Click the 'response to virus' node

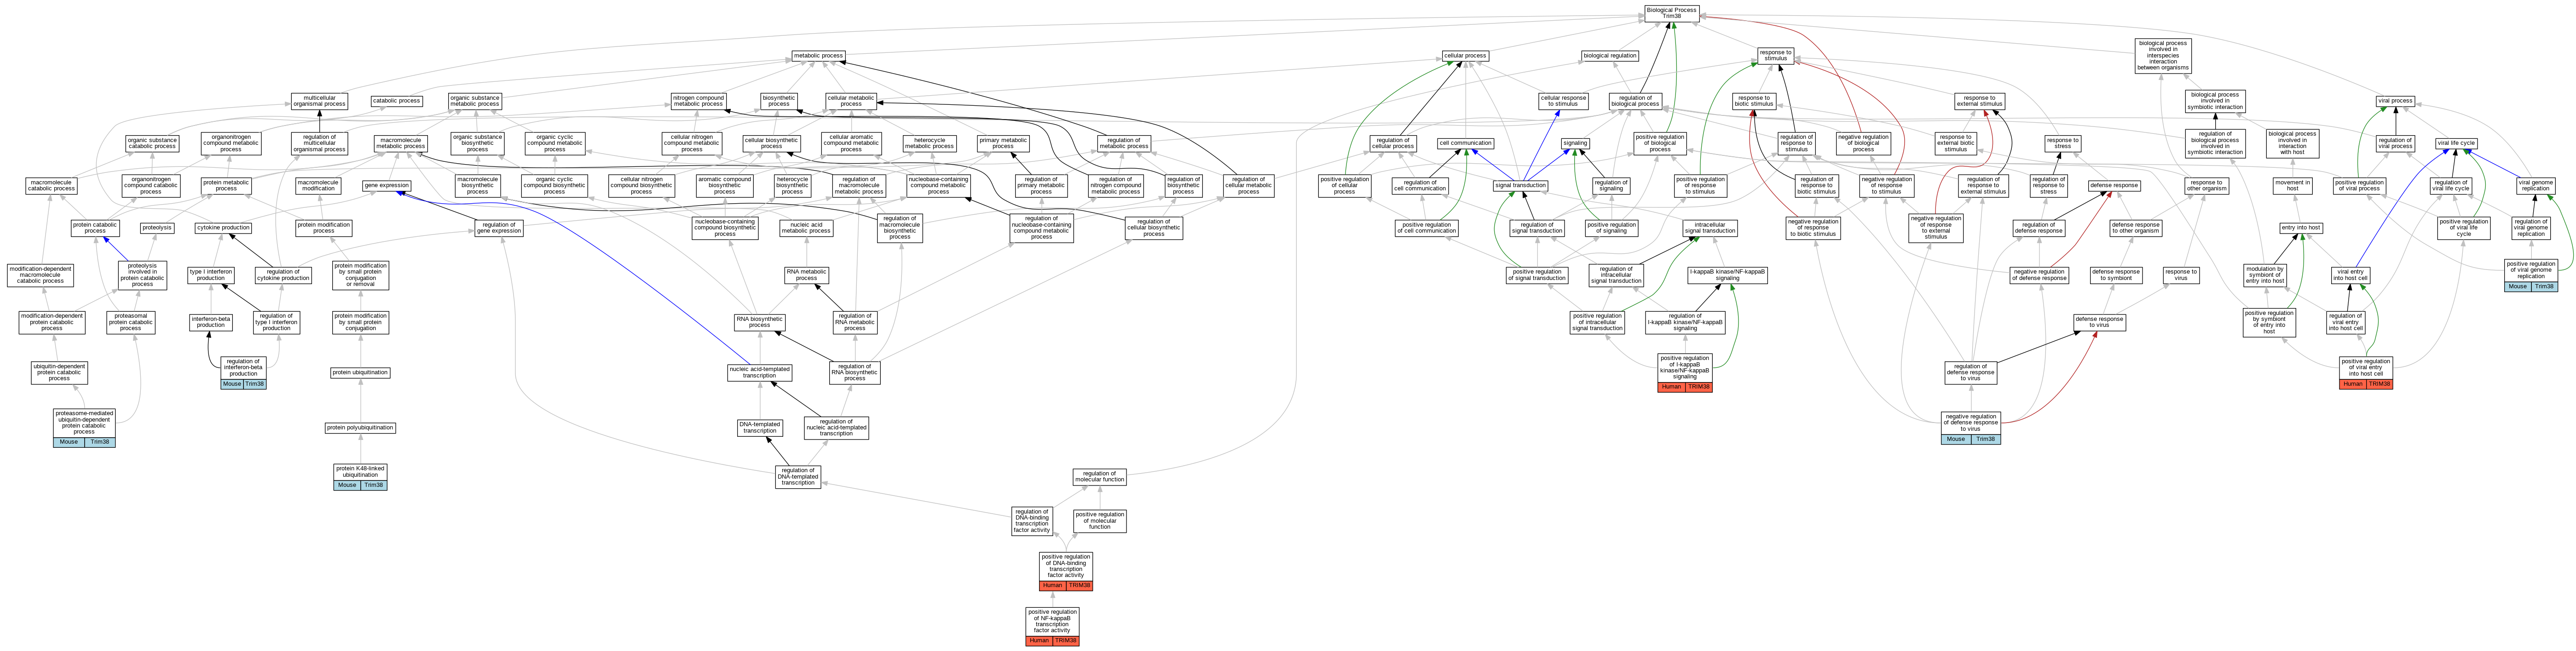[2181, 274]
